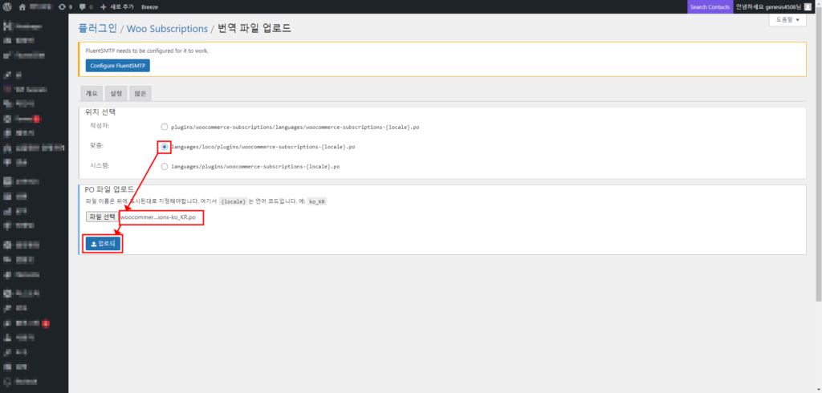The image size is (822, 393).
Task: Visit site via the home icon
Action: pyautogui.click(x=22, y=6)
